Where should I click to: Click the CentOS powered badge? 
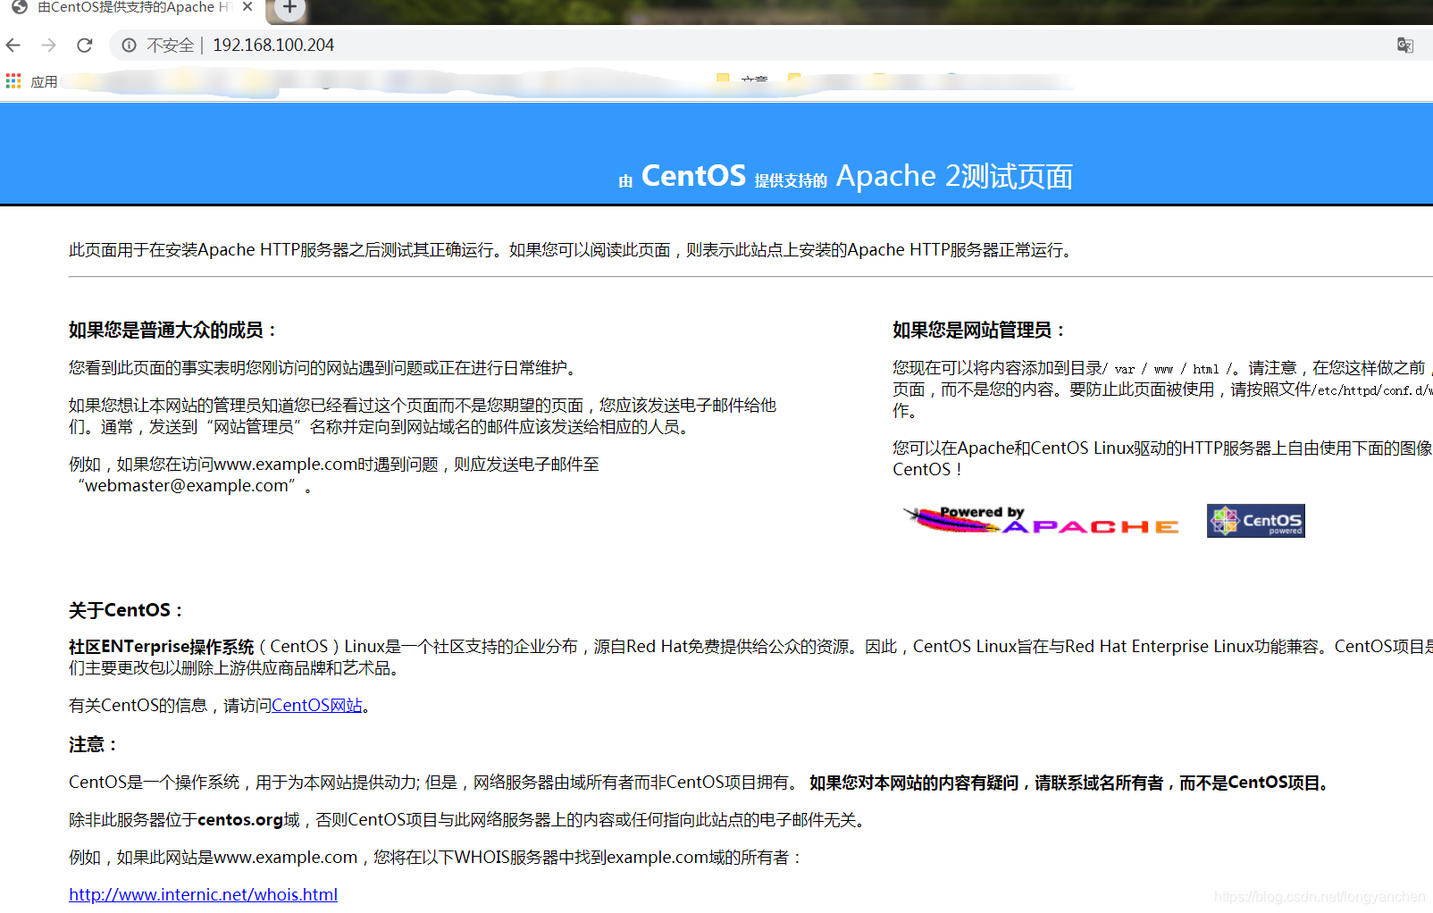[1256, 521]
